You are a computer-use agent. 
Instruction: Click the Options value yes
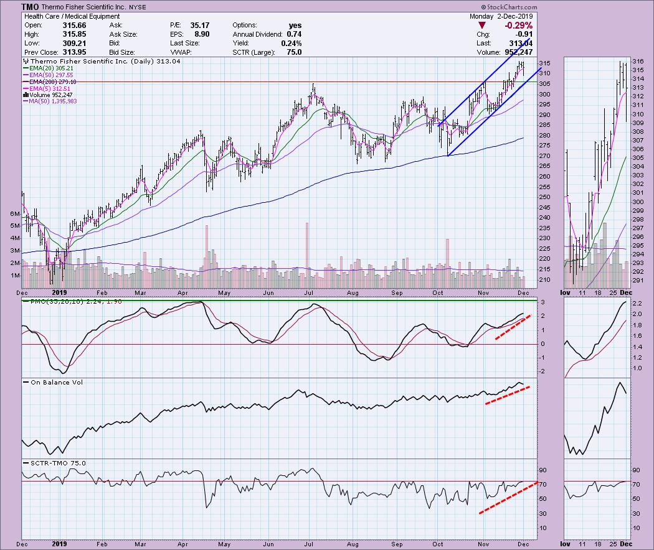click(295, 26)
